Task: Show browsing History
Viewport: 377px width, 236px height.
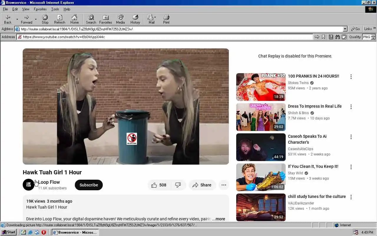Action: pos(135,19)
